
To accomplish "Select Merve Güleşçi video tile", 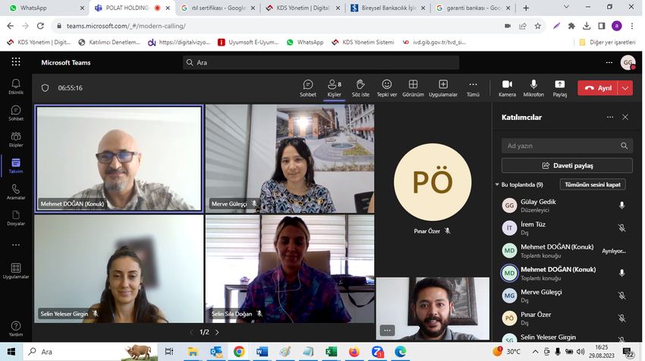I will (x=290, y=159).
